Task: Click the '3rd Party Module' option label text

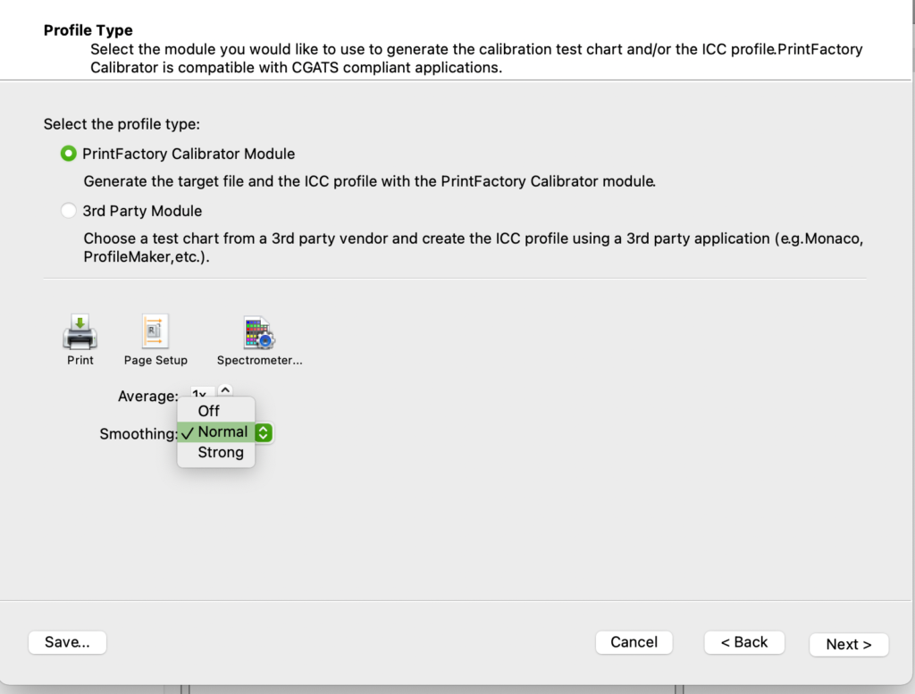Action: pos(142,211)
